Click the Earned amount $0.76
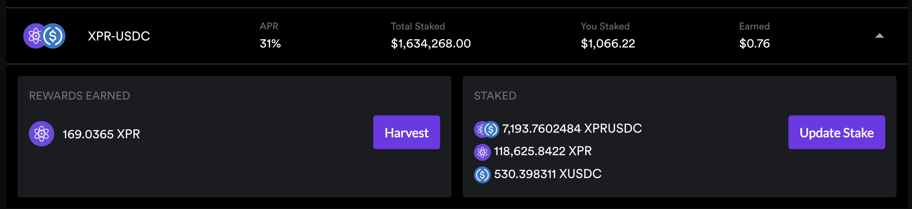The width and height of the screenshot is (912, 209). pyautogui.click(x=755, y=44)
